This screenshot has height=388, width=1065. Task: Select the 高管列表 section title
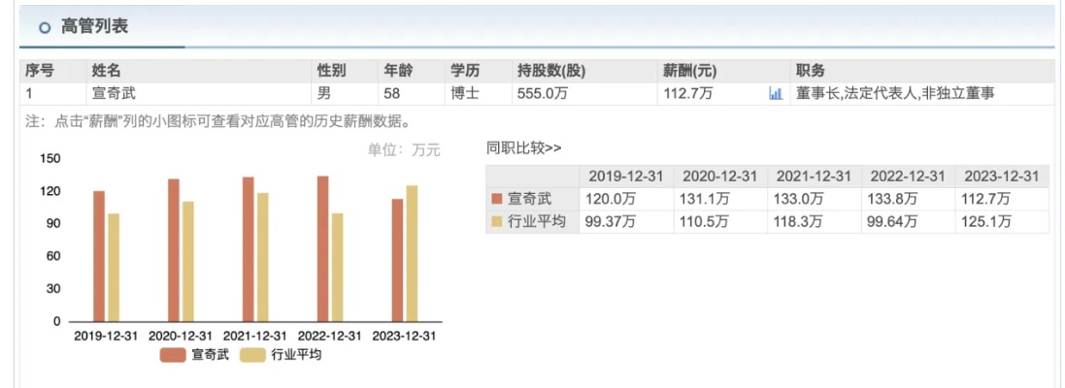[94, 27]
